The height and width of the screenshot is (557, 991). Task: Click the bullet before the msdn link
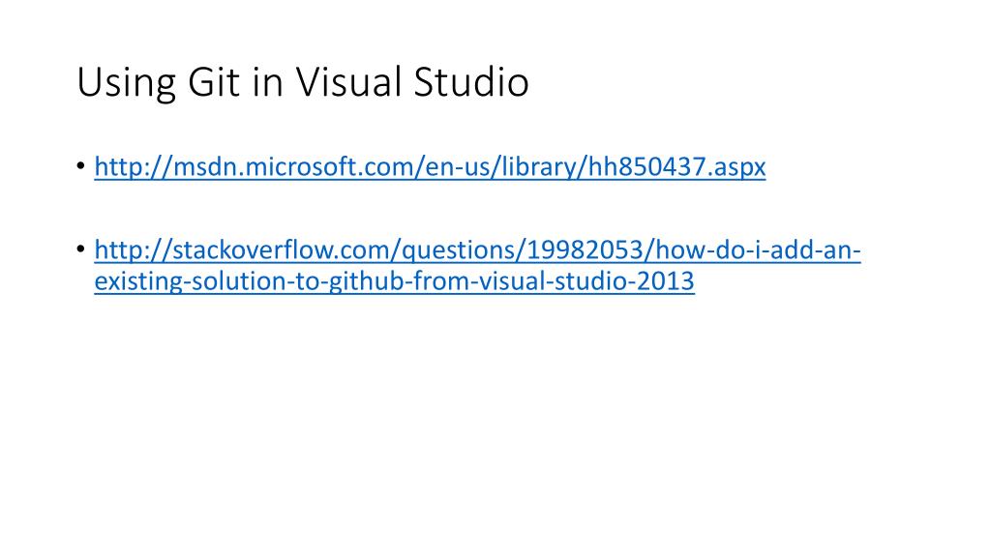(81, 166)
